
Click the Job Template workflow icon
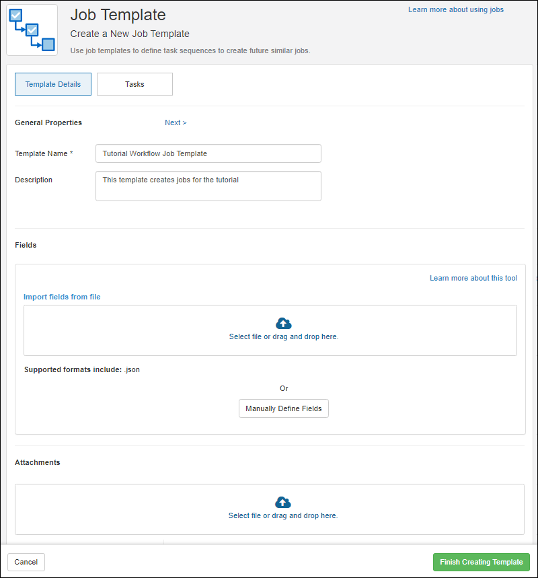pos(32,30)
